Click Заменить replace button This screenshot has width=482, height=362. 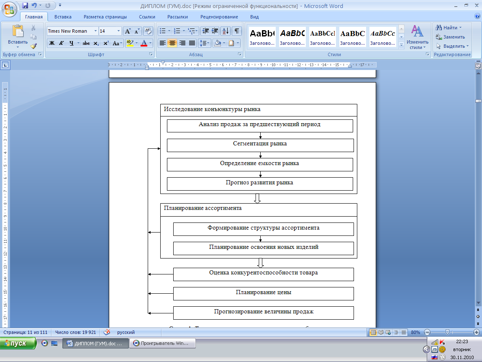[450, 37]
